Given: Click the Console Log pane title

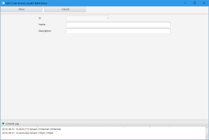Looking at the screenshot, I should tap(12, 124).
